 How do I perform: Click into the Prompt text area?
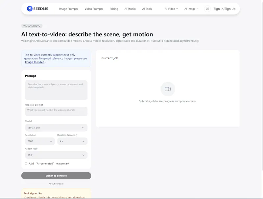point(56,90)
